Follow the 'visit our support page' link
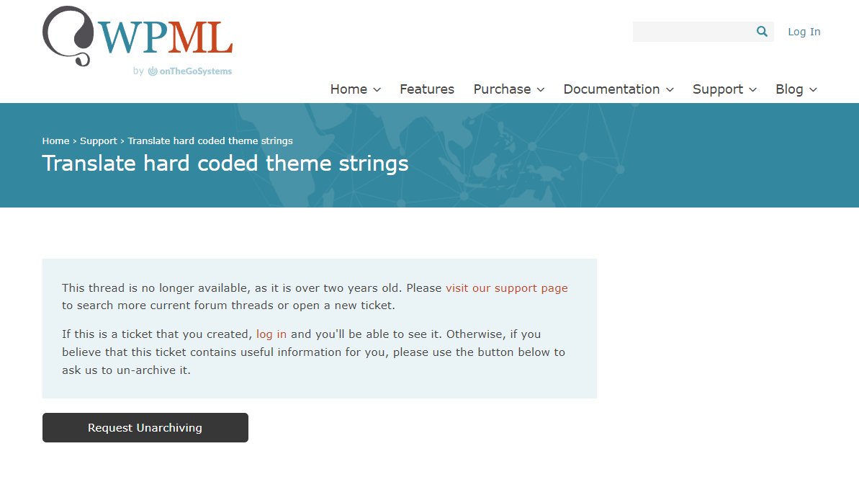859x477 pixels. [506, 288]
